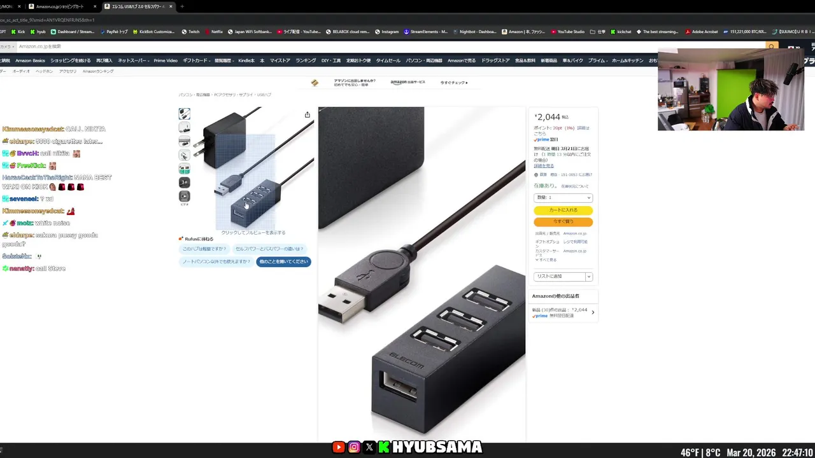Open Dashboard / Stream bookmark
815x458 pixels.
click(72, 31)
